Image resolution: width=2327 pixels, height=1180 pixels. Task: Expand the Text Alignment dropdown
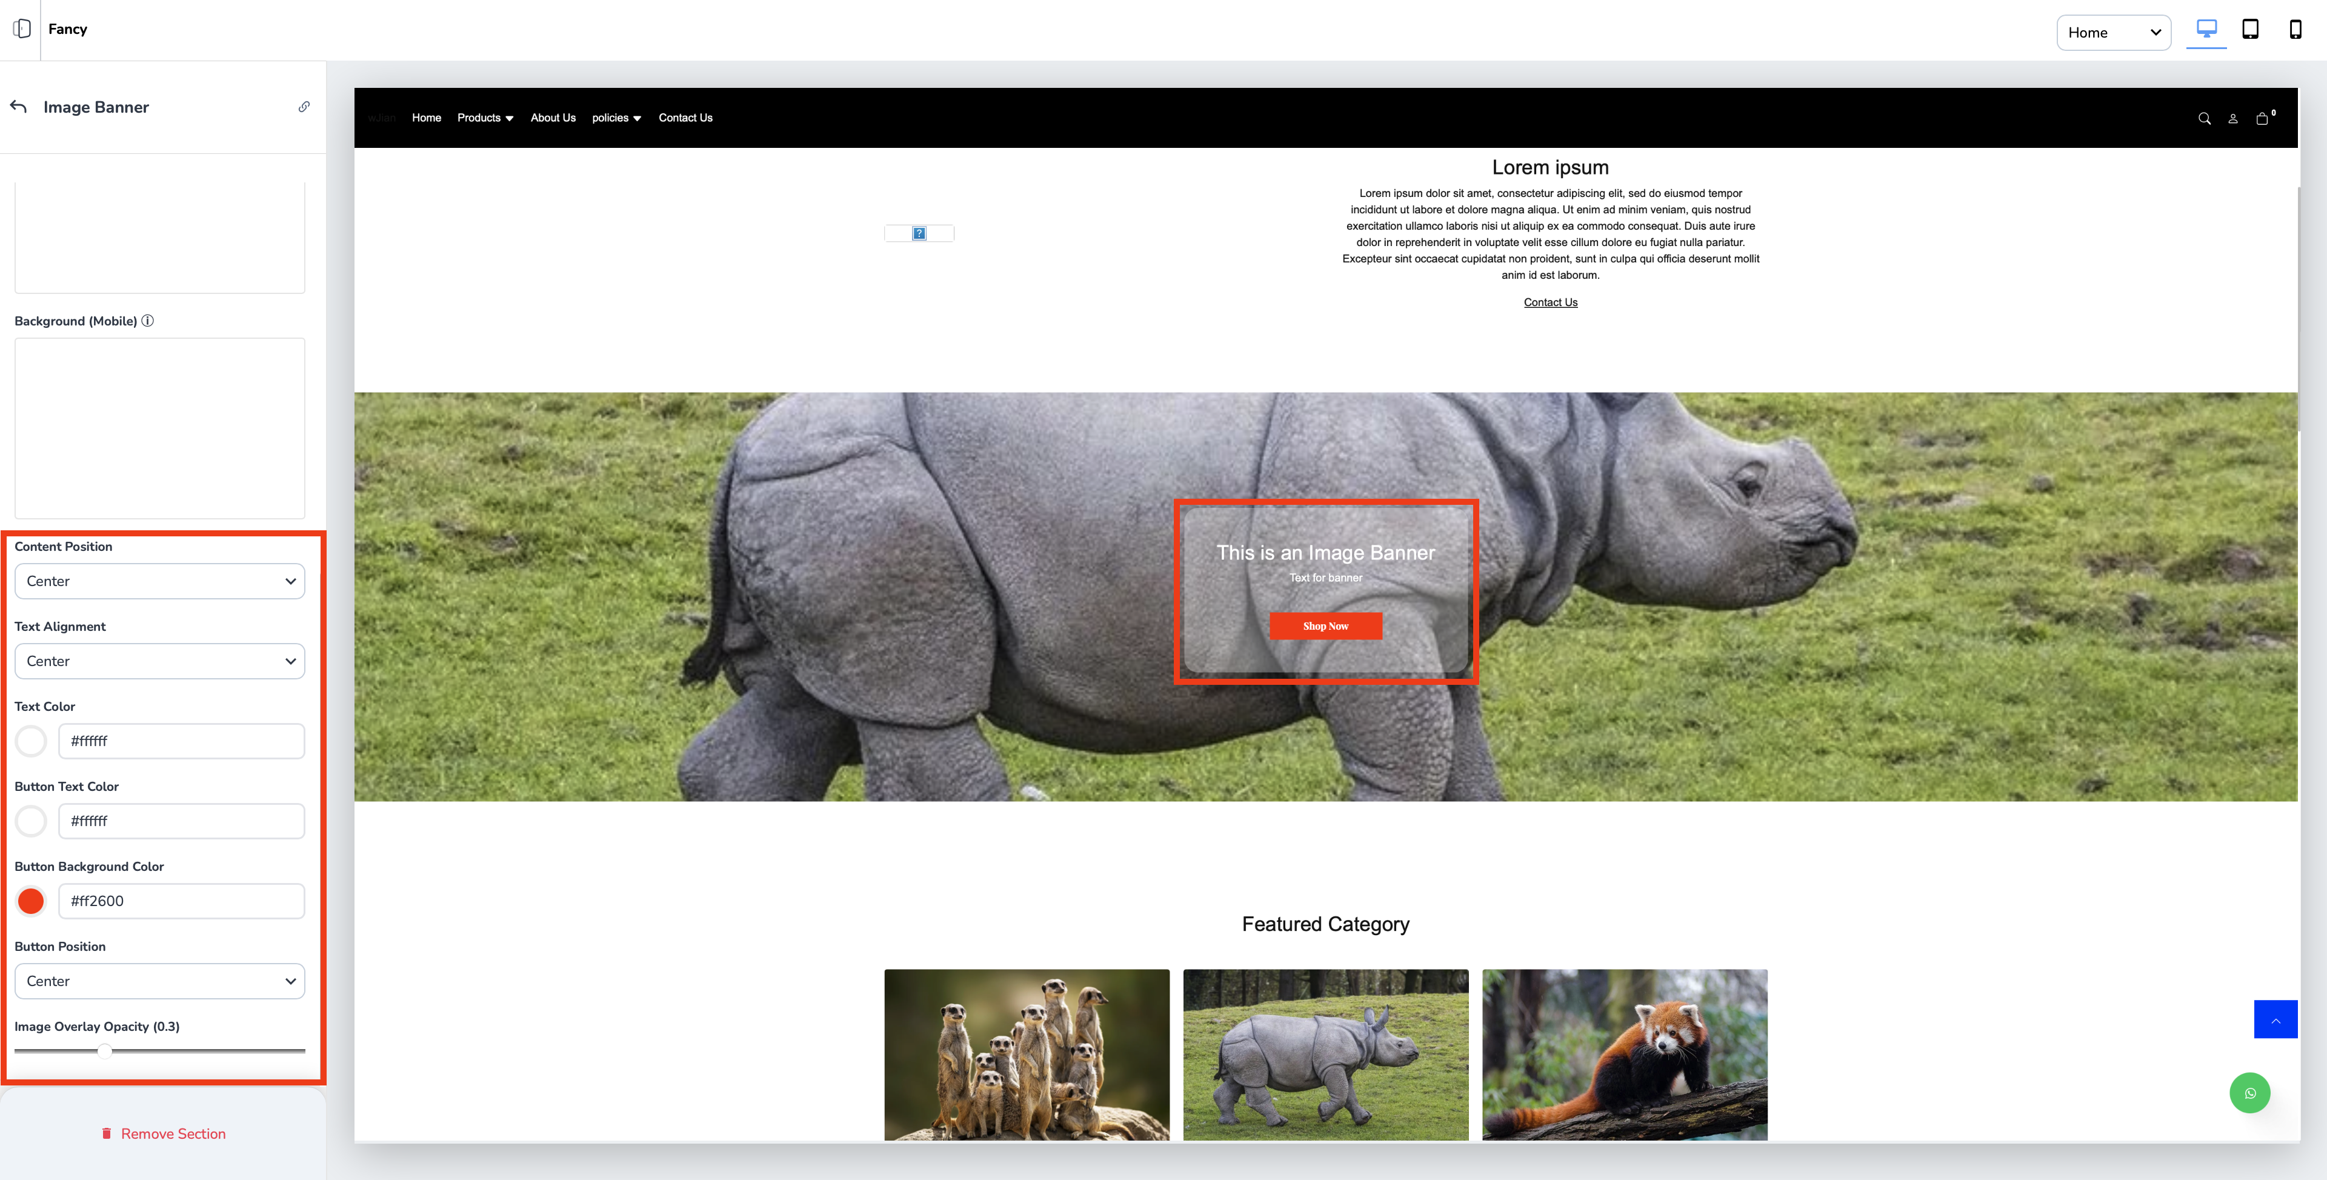click(160, 661)
